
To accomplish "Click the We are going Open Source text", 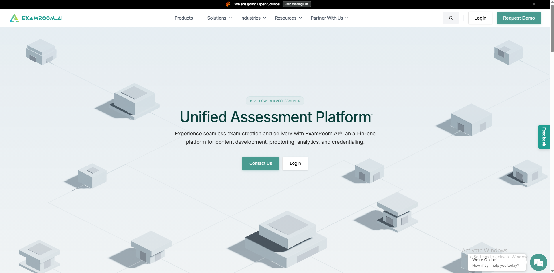I will (257, 4).
